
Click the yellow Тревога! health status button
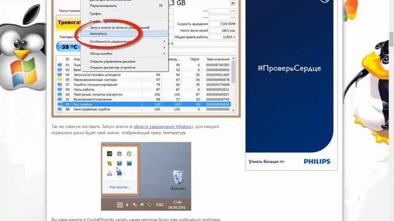68,23
